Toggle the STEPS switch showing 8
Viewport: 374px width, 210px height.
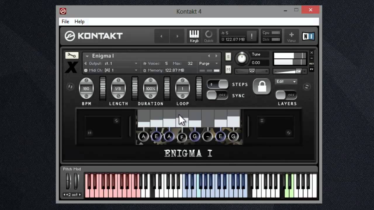[x=217, y=84]
